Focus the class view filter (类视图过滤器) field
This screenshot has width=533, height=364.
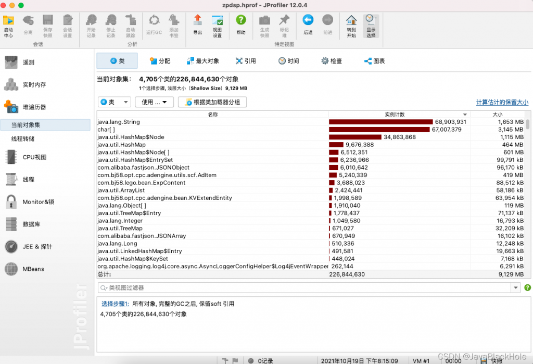(x=304, y=288)
